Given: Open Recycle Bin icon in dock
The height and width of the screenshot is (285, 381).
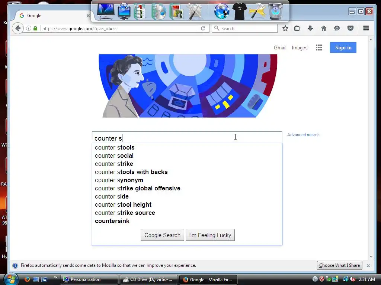Looking at the screenshot, I should pyautogui.click(x=276, y=11).
